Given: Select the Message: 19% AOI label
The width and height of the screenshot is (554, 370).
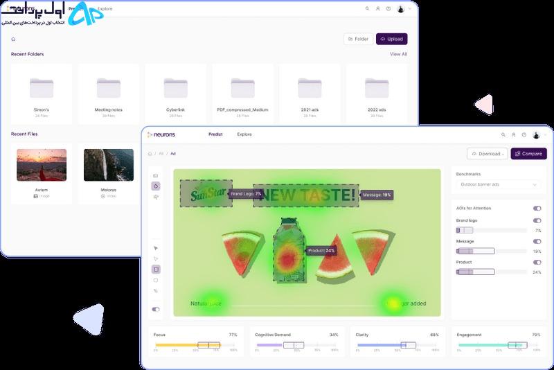Looking at the screenshot, I should (x=377, y=195).
